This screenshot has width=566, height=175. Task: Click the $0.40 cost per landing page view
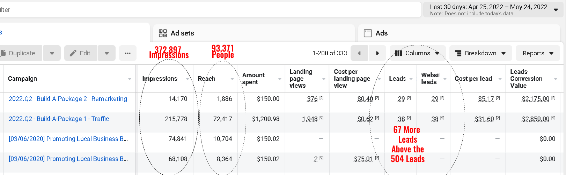pyautogui.click(x=365, y=99)
